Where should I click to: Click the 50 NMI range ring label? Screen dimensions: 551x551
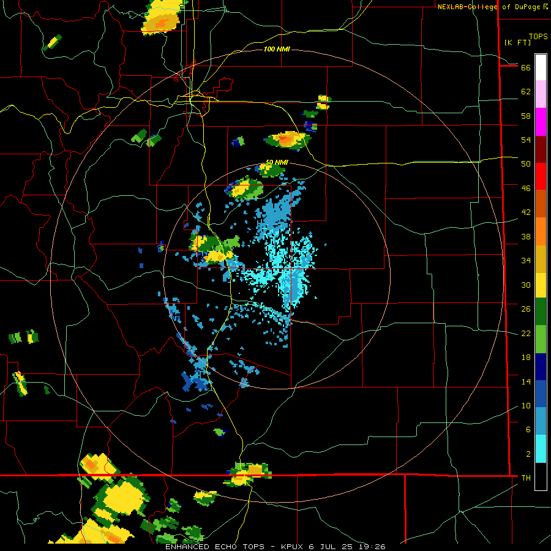(277, 162)
